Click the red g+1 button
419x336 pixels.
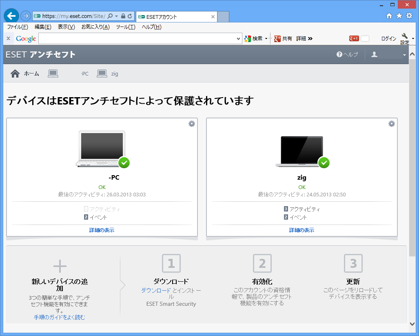click(354, 38)
